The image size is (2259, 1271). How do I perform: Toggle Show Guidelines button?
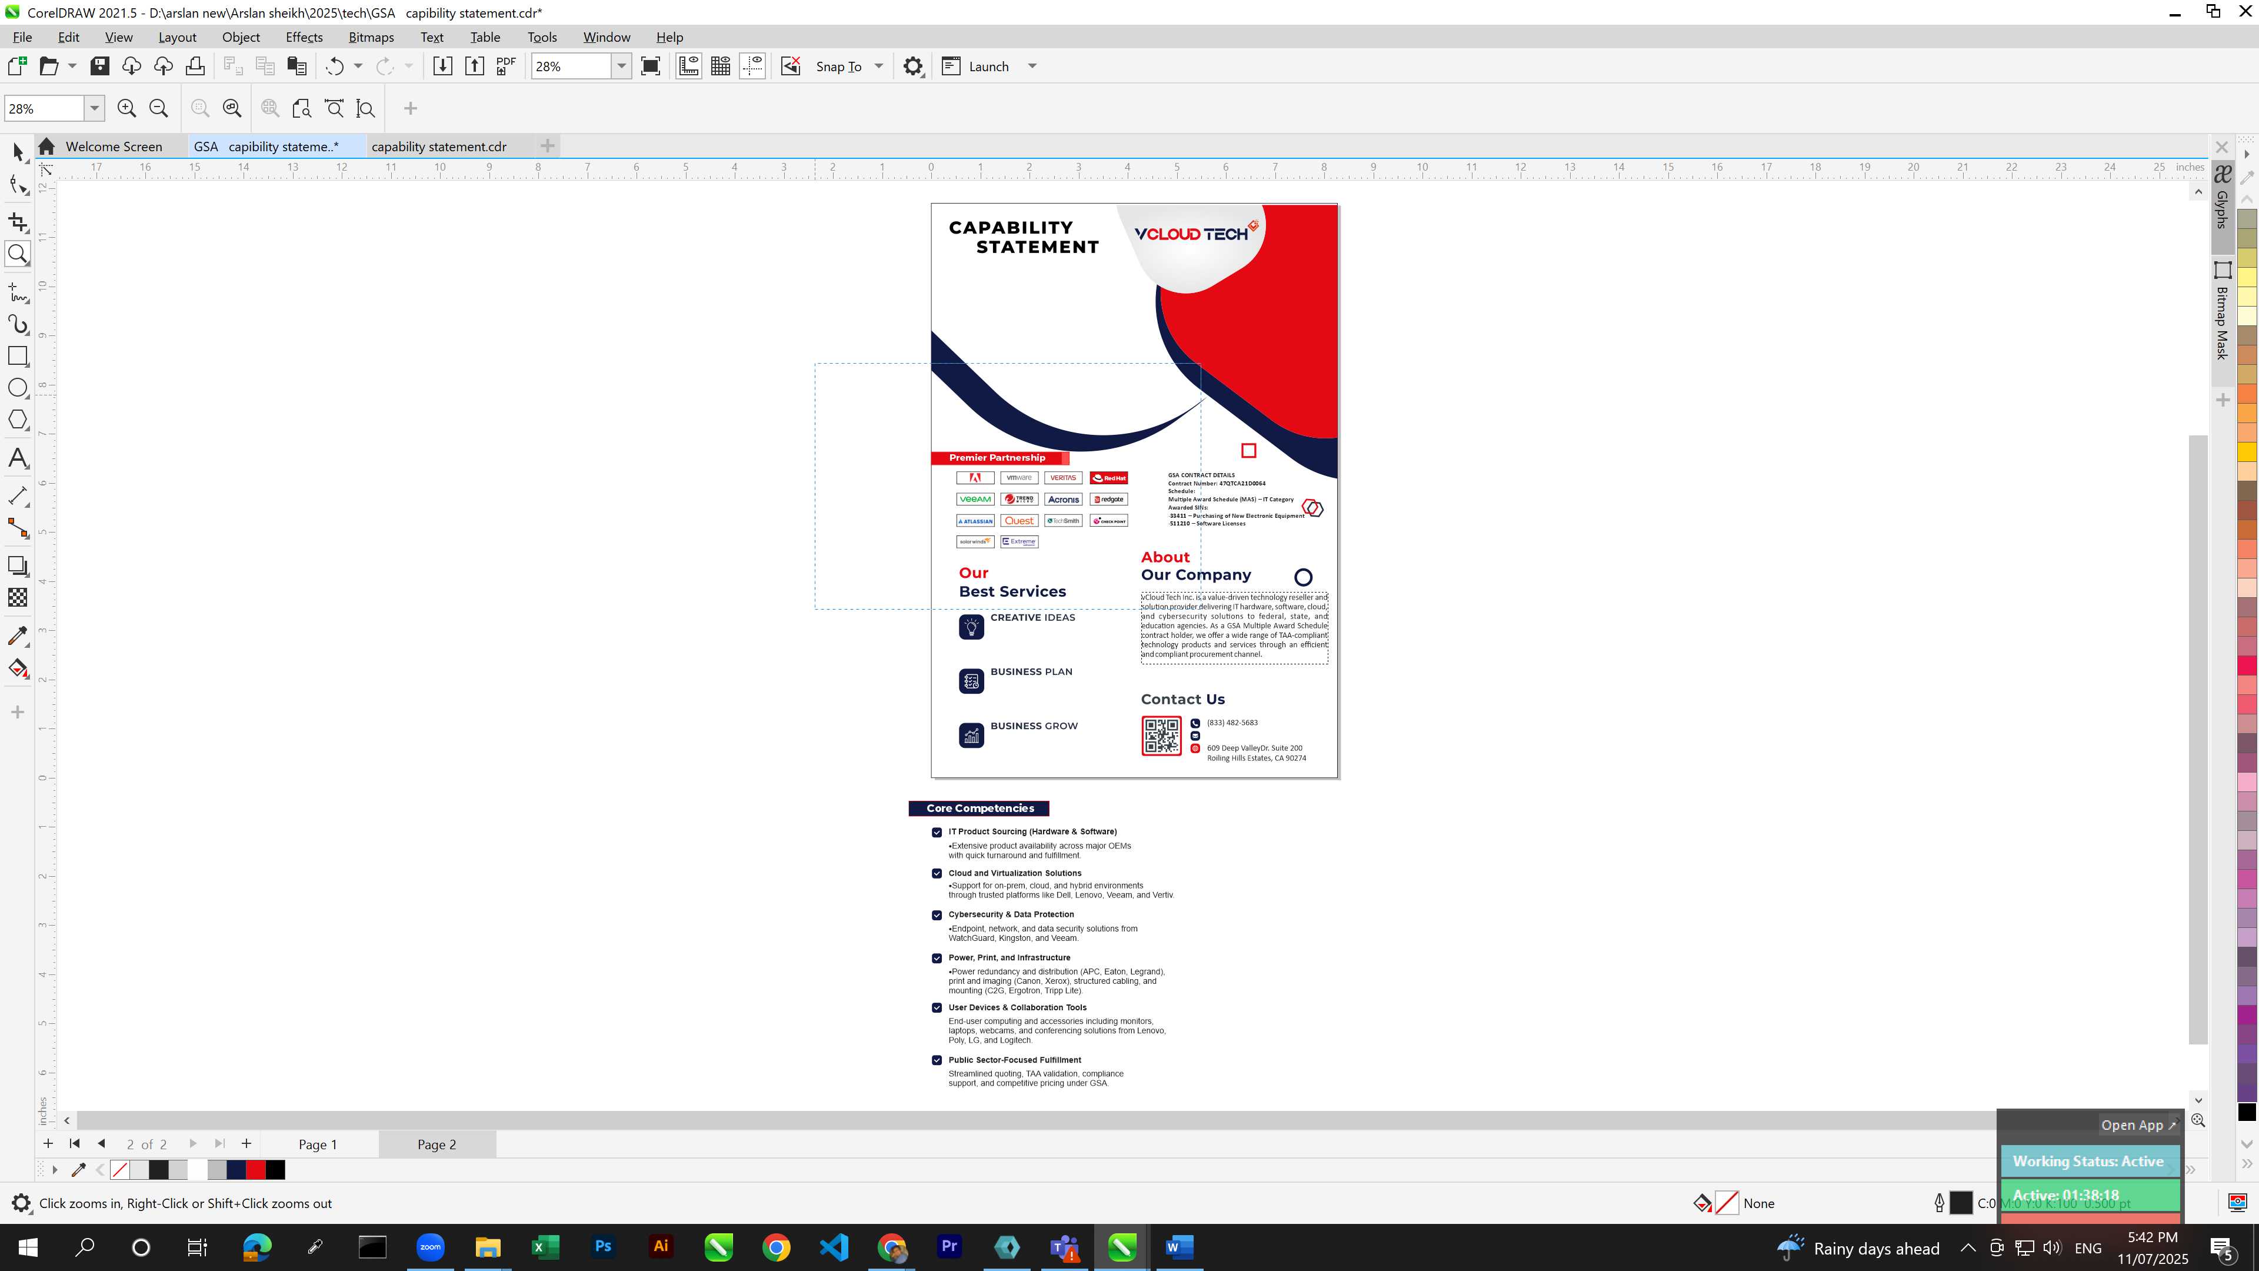[x=752, y=66]
